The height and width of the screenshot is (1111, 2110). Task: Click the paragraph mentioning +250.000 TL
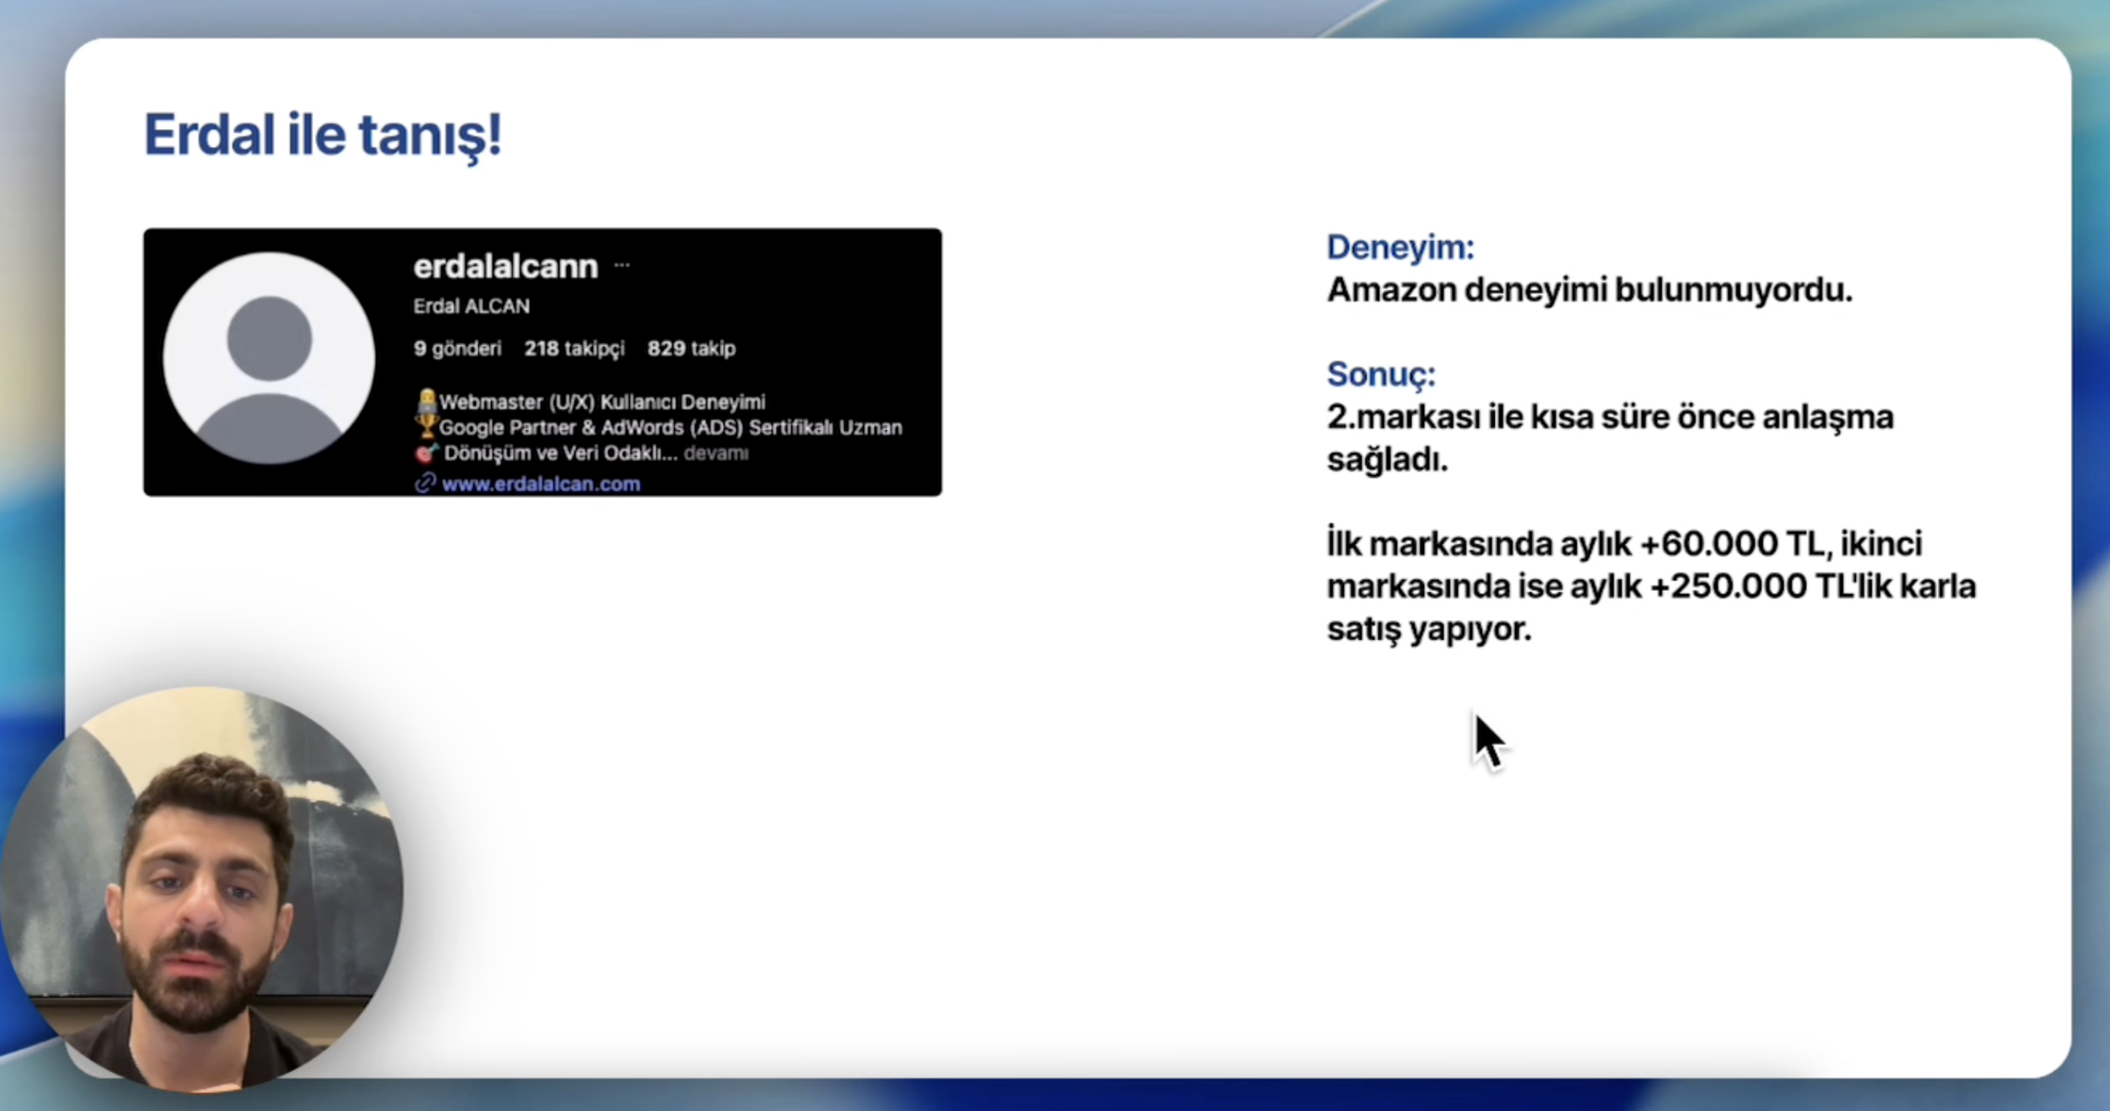(x=1651, y=586)
